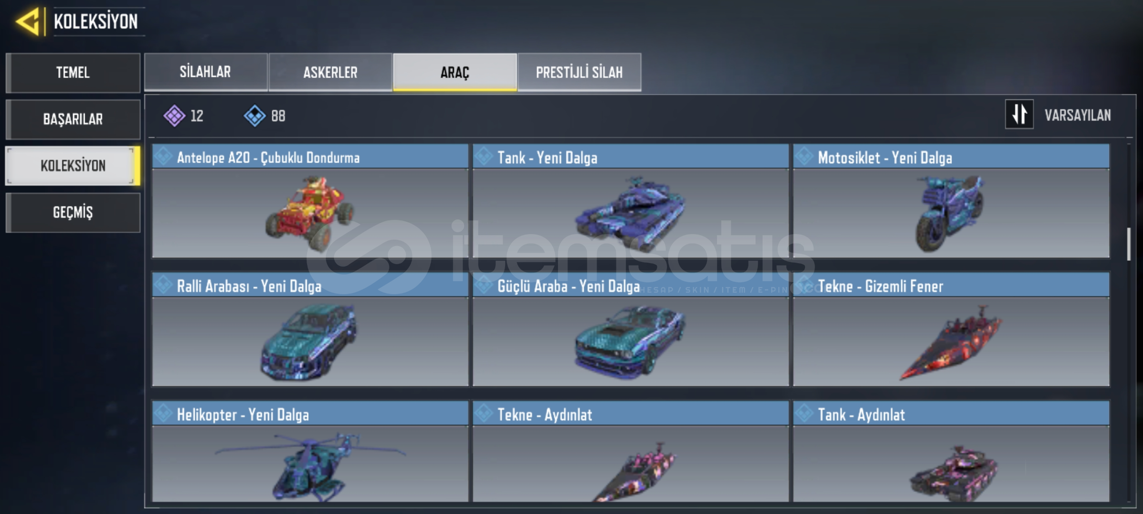
Task: Switch to the Askerler tab
Action: (330, 72)
